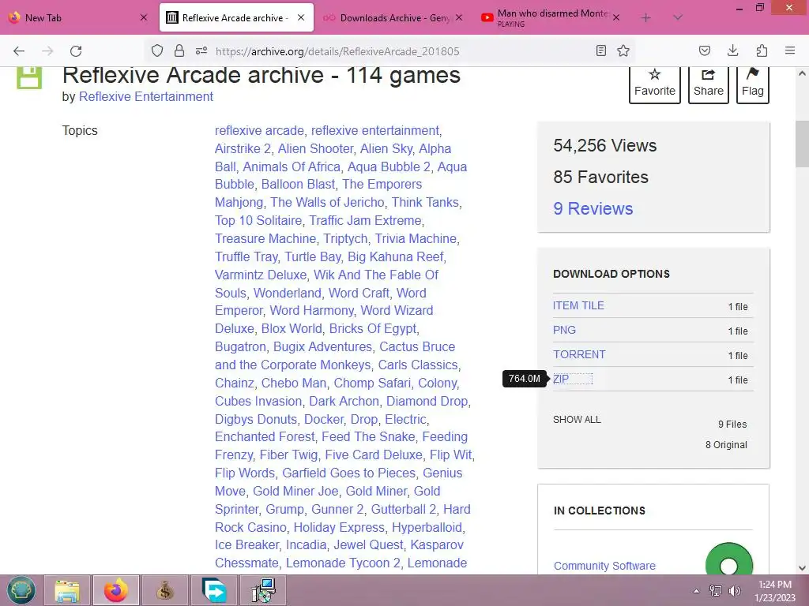Image resolution: width=809 pixels, height=606 pixels.
Task: Click the Community Software green disc thumbnail
Action: click(729, 559)
